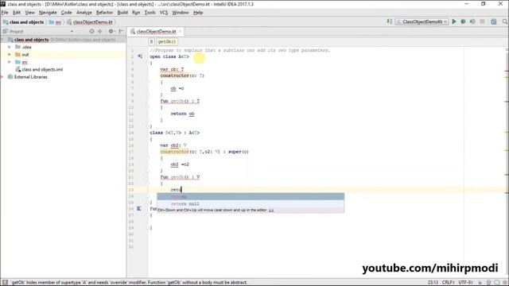This screenshot has width=509, height=286.
Task: Open the VCS menu
Action: 164,13
